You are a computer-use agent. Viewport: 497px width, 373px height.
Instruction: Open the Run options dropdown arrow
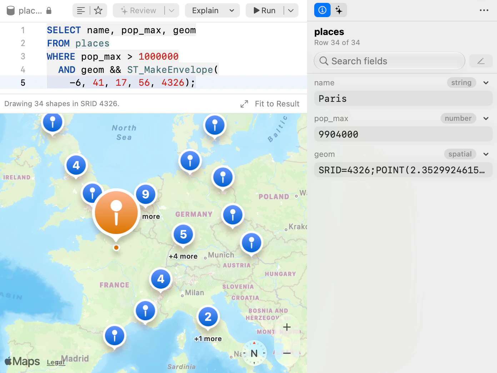click(291, 11)
